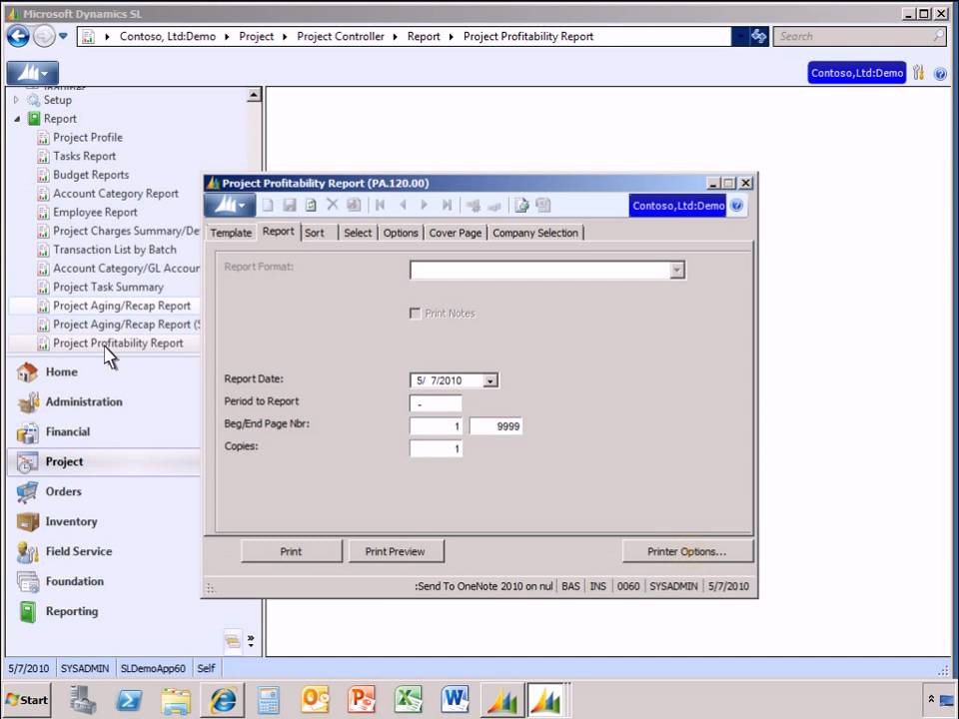Open the Project Profile report
Image resolution: width=959 pixels, height=719 pixels.
[88, 138]
